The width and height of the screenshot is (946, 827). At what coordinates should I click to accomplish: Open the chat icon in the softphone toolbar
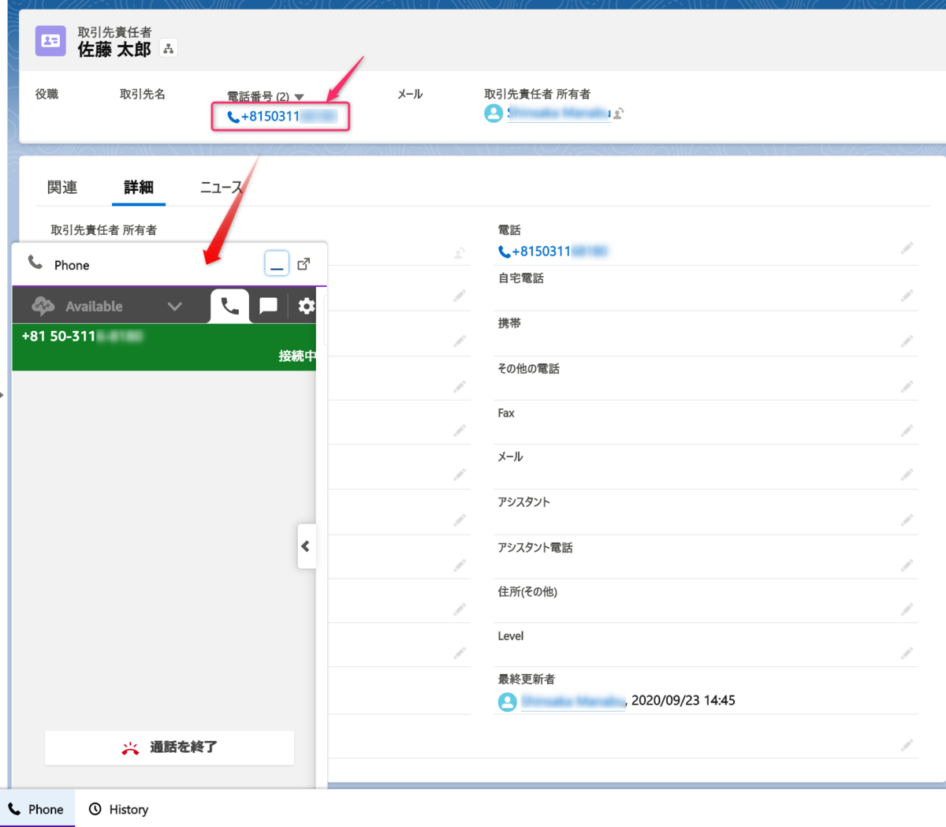coord(268,306)
